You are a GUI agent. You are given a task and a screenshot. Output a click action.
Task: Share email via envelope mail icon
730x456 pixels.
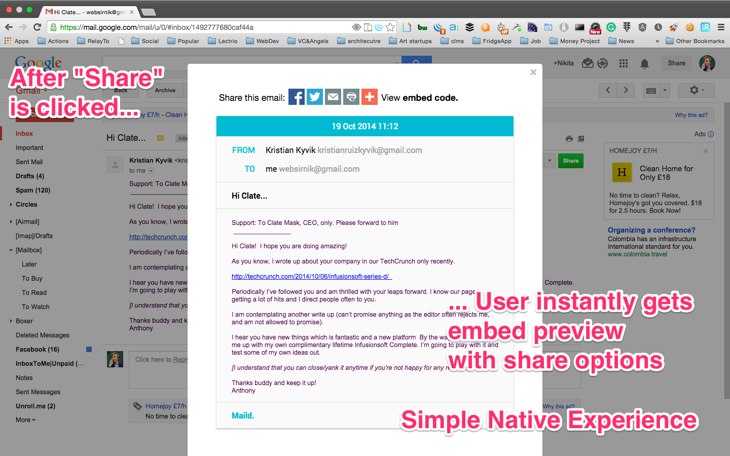point(333,97)
